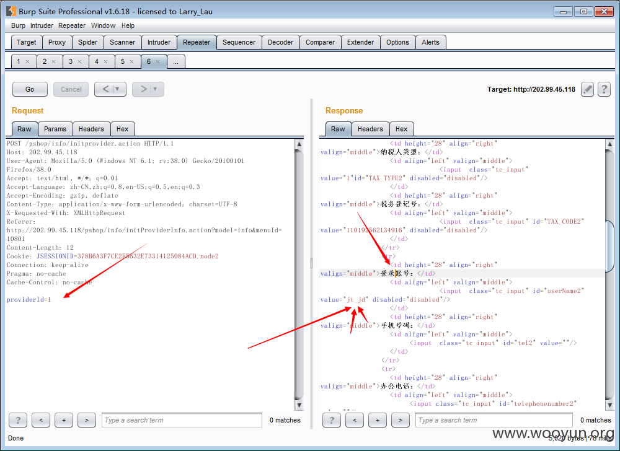Switch to the Decoder tab

pos(281,42)
